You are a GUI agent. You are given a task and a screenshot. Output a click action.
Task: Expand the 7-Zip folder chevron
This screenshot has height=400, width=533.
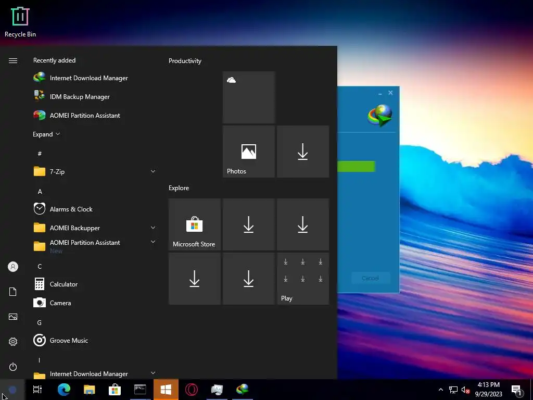153,171
